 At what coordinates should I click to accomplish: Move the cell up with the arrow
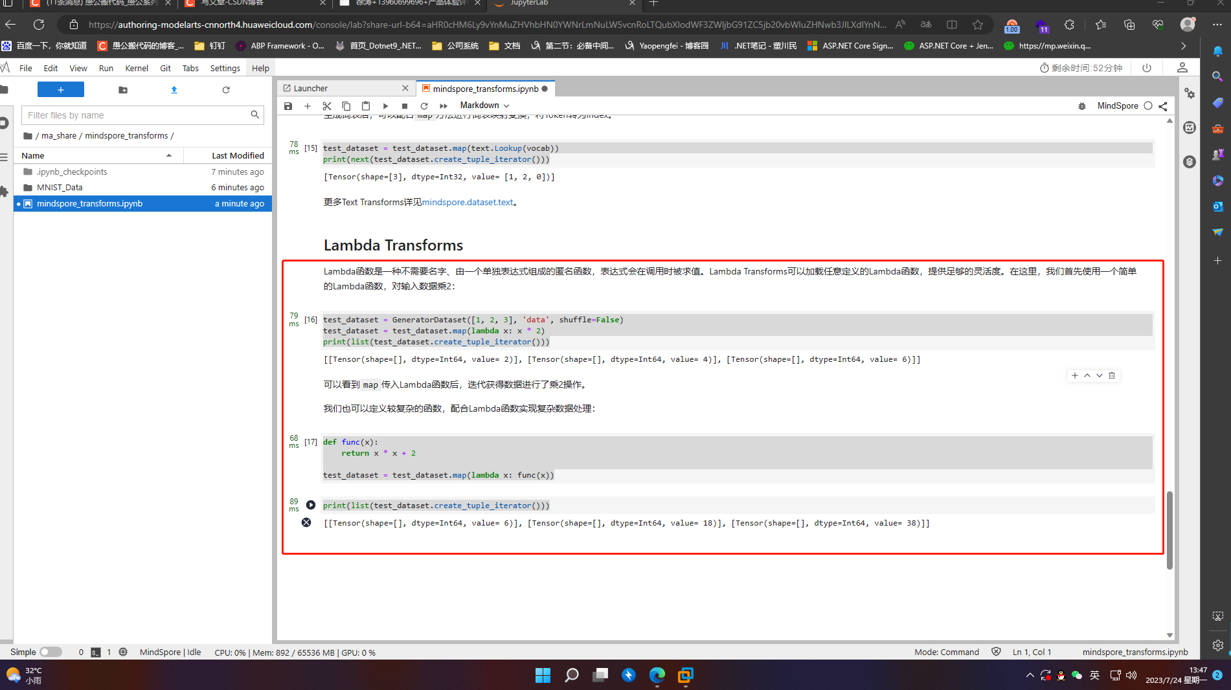[1087, 375]
